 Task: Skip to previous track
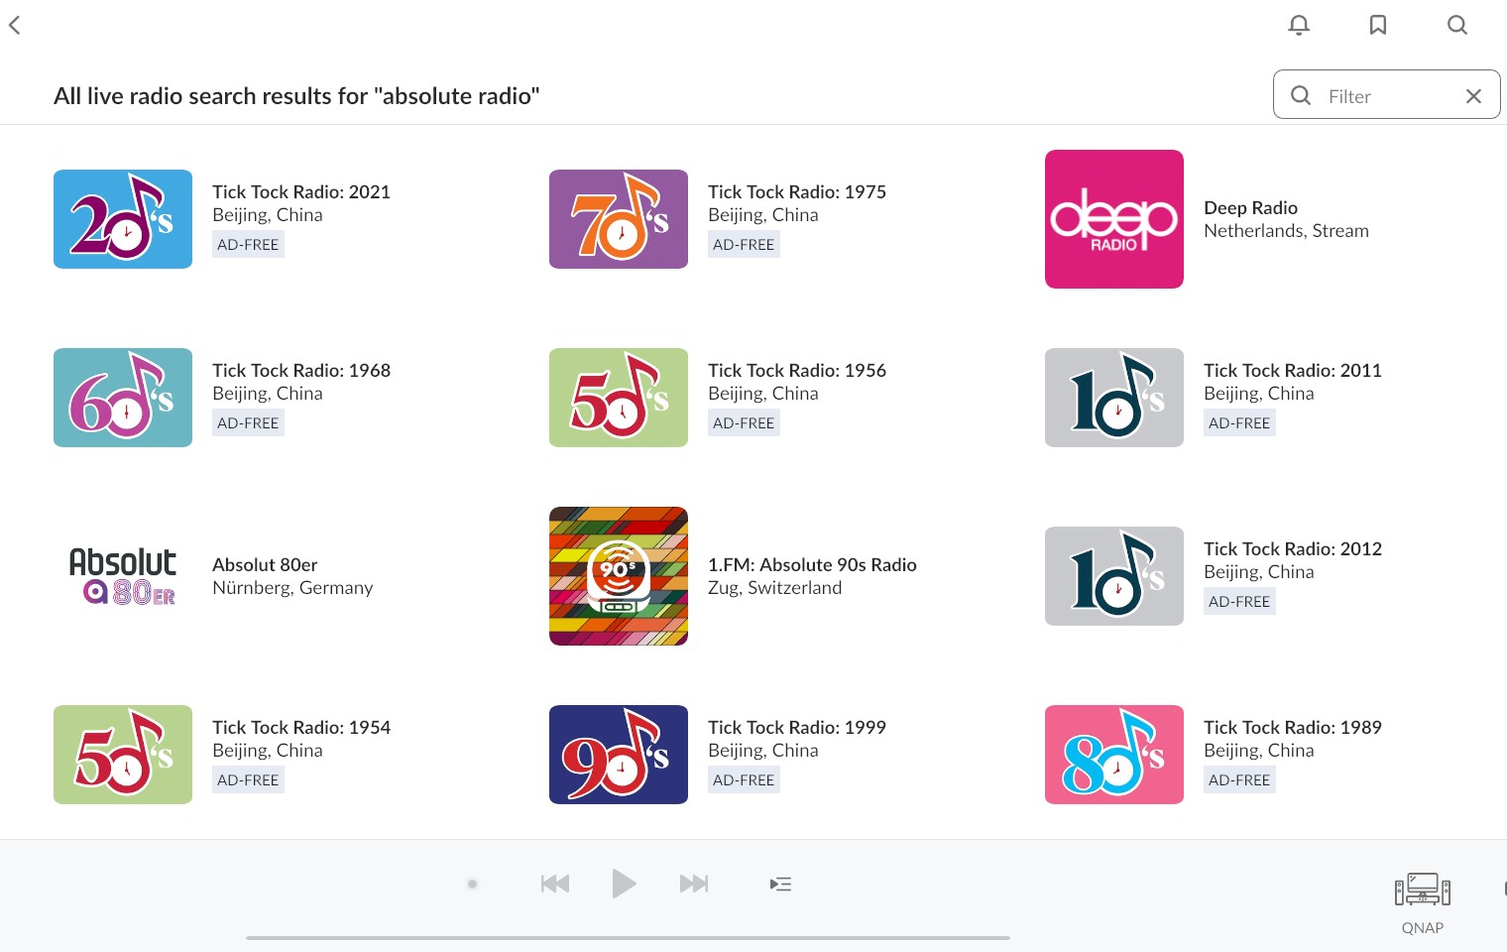pos(555,884)
